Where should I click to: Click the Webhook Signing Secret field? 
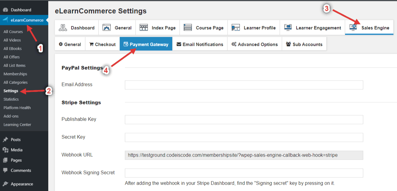pos(244,173)
